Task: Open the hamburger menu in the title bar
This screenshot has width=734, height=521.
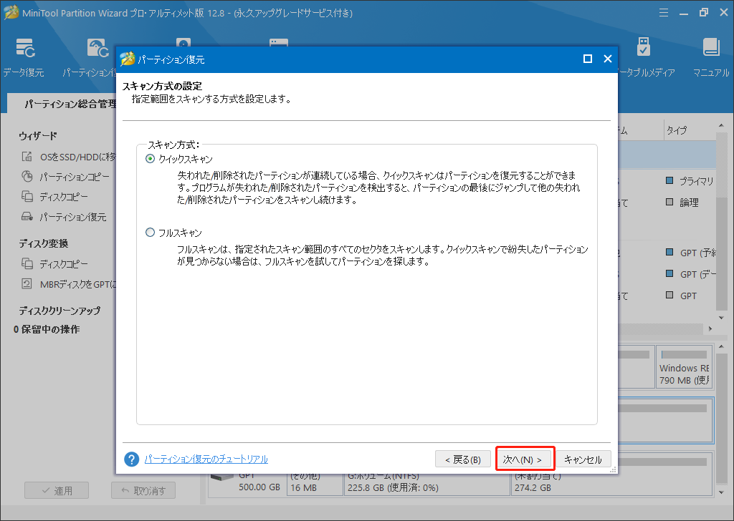Action: click(x=664, y=13)
